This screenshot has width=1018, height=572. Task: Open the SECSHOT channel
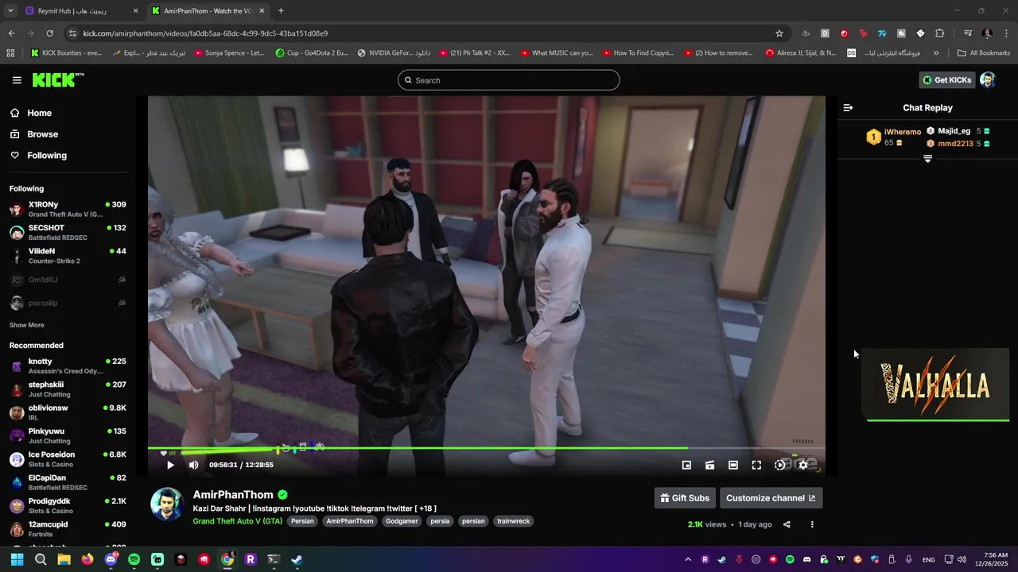pyautogui.click(x=68, y=233)
